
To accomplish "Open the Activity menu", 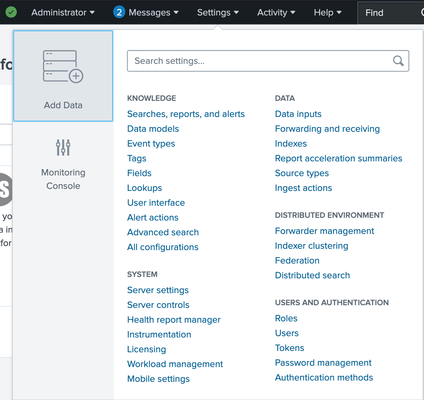I will point(276,12).
